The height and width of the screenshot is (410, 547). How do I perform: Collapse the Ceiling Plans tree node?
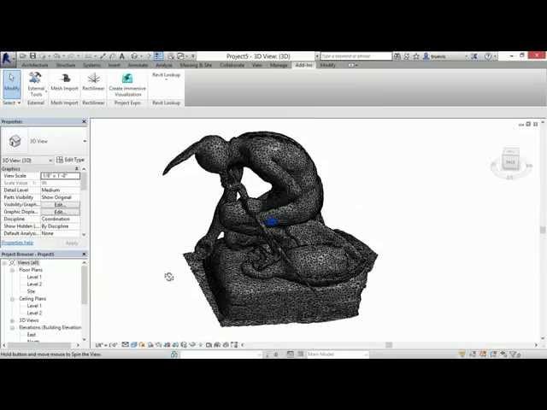pyautogui.click(x=12, y=299)
